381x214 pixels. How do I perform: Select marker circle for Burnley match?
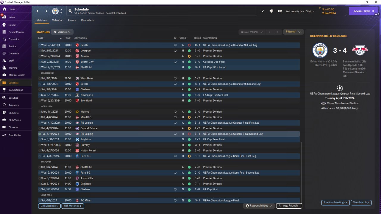[40, 145]
